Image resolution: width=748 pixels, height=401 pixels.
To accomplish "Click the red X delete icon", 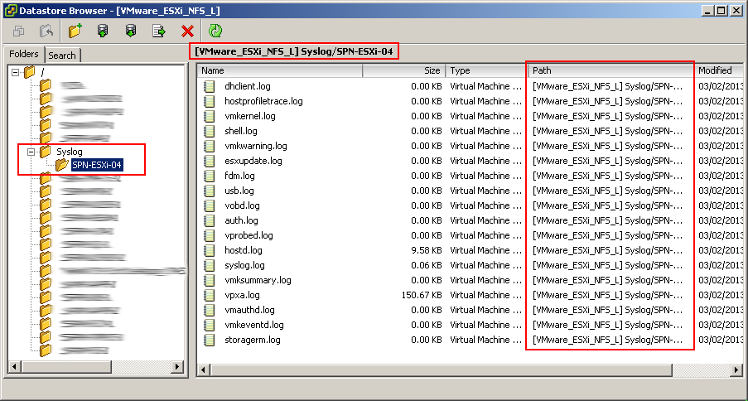I will (x=187, y=31).
